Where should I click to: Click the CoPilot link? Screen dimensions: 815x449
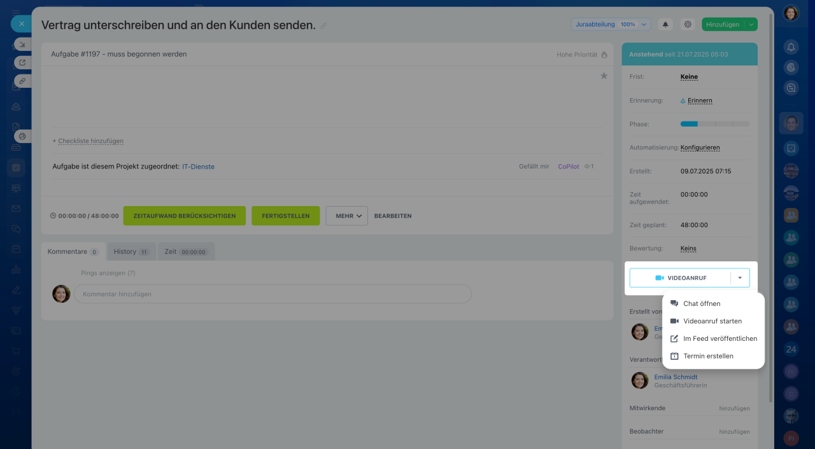coord(569,167)
